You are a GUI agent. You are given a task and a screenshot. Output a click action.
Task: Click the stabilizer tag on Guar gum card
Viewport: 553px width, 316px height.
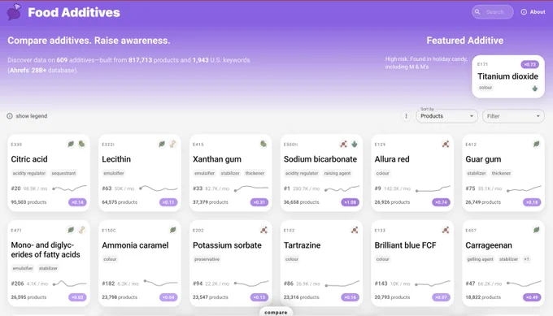477,173
